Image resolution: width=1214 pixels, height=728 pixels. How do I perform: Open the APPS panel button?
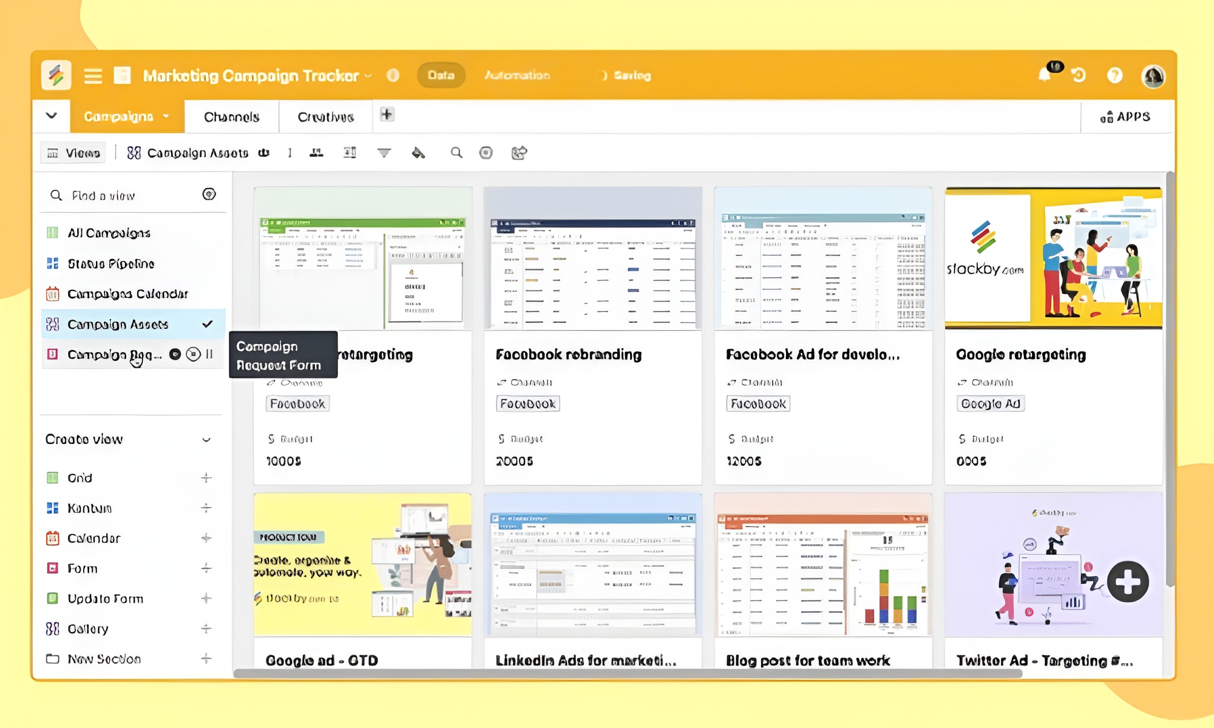[1125, 116]
